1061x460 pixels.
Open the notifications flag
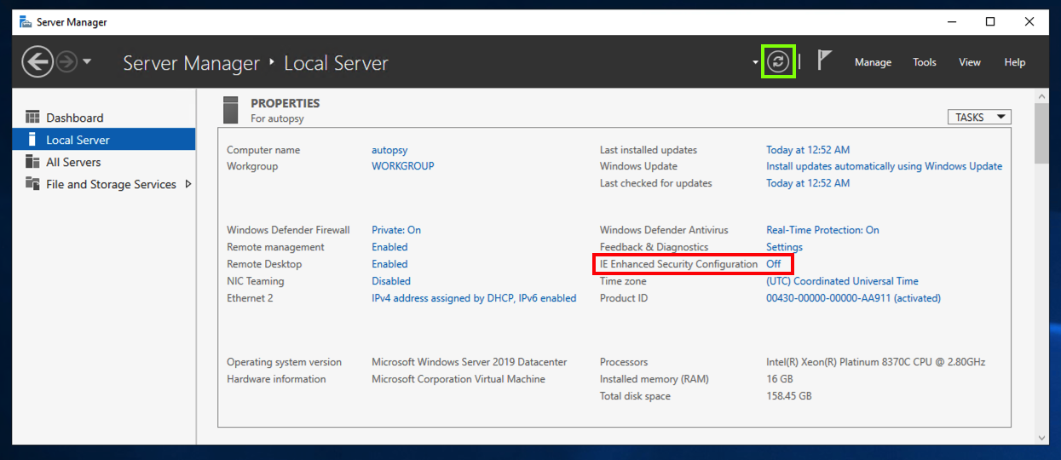[824, 60]
